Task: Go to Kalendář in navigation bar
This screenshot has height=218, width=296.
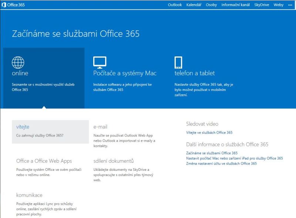Action: (x=194, y=5)
